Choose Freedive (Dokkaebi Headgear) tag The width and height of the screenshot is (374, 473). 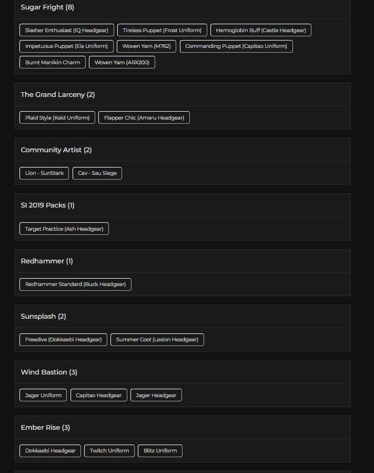pos(64,340)
